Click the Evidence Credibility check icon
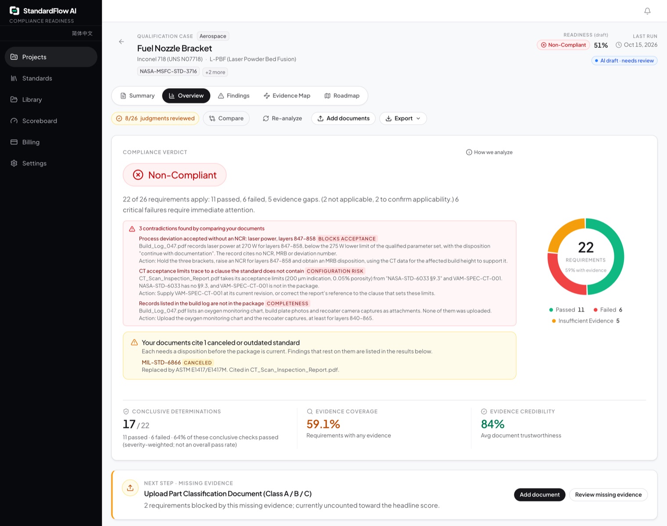This screenshot has height=526, width=667. pyautogui.click(x=484, y=412)
